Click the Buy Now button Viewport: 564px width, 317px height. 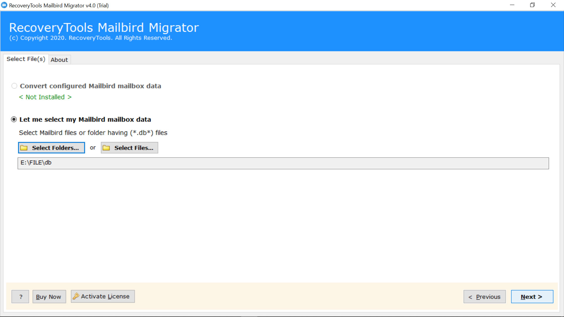coord(49,297)
